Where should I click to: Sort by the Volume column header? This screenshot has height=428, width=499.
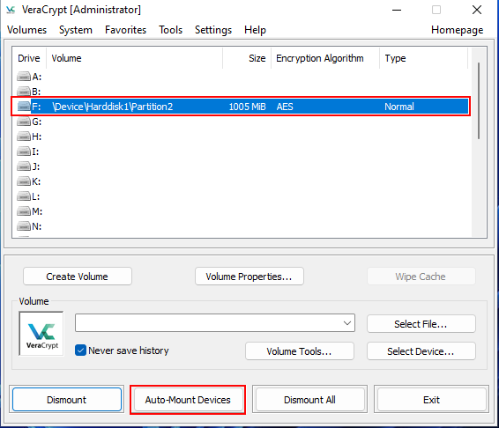click(134, 58)
